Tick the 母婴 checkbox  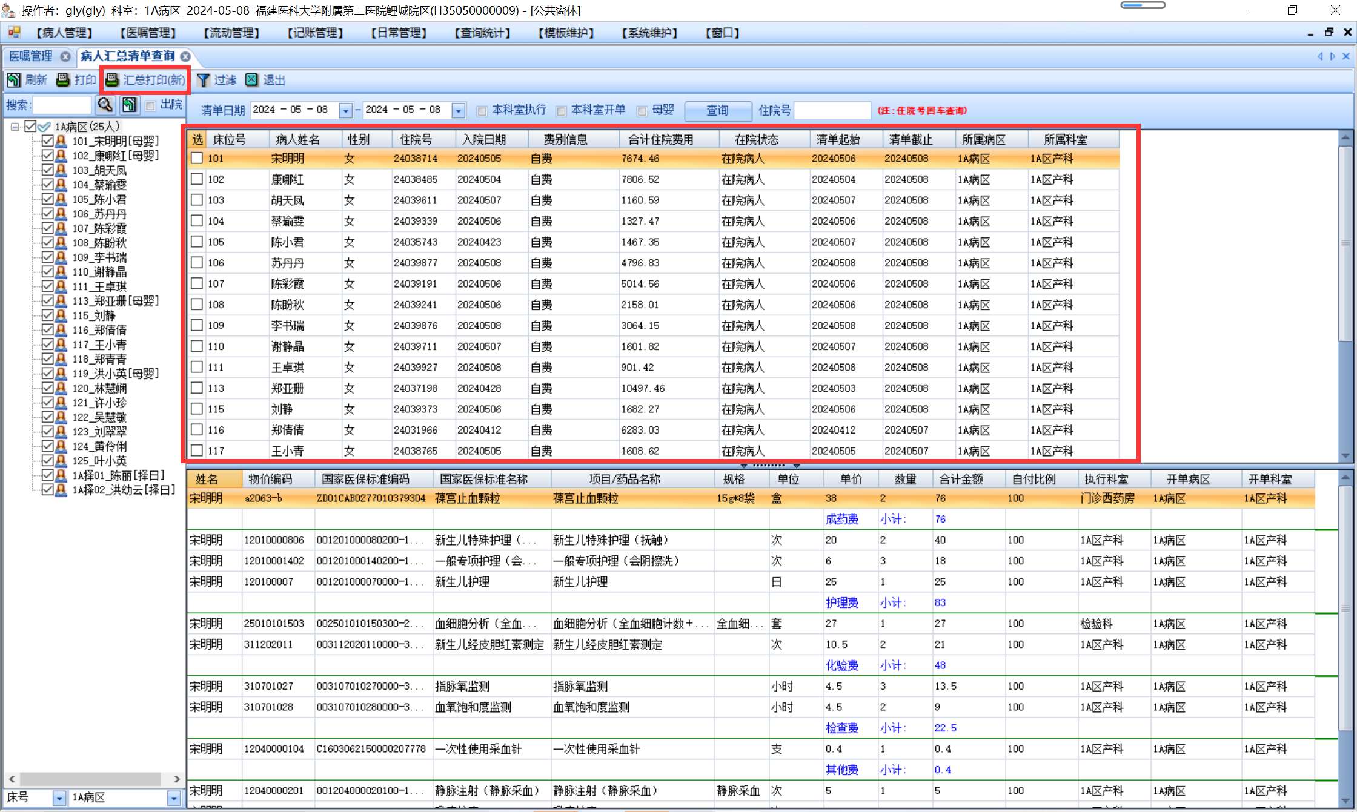[x=642, y=111]
